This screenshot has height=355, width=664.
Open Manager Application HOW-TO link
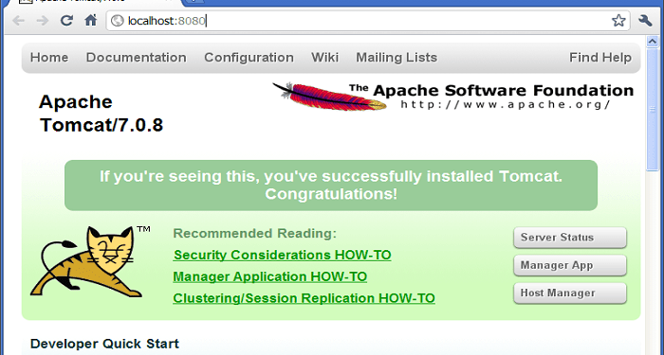269,276
